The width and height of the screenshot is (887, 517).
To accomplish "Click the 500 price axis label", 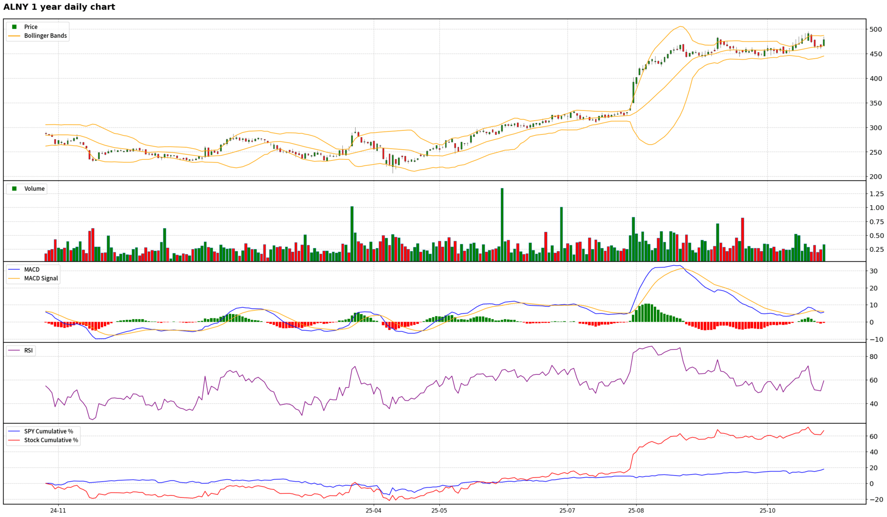I will click(875, 29).
